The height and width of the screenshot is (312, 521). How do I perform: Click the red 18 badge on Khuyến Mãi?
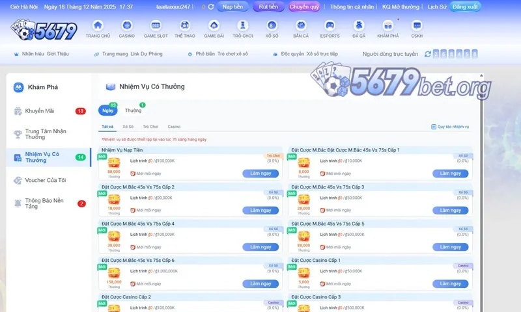(x=80, y=111)
